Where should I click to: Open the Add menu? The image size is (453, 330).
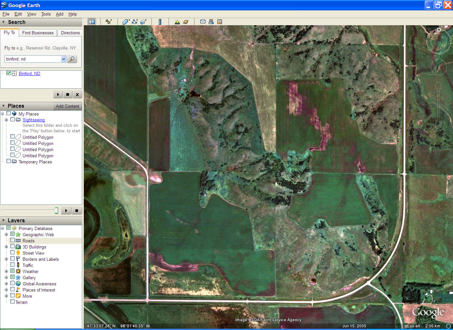[x=60, y=14]
